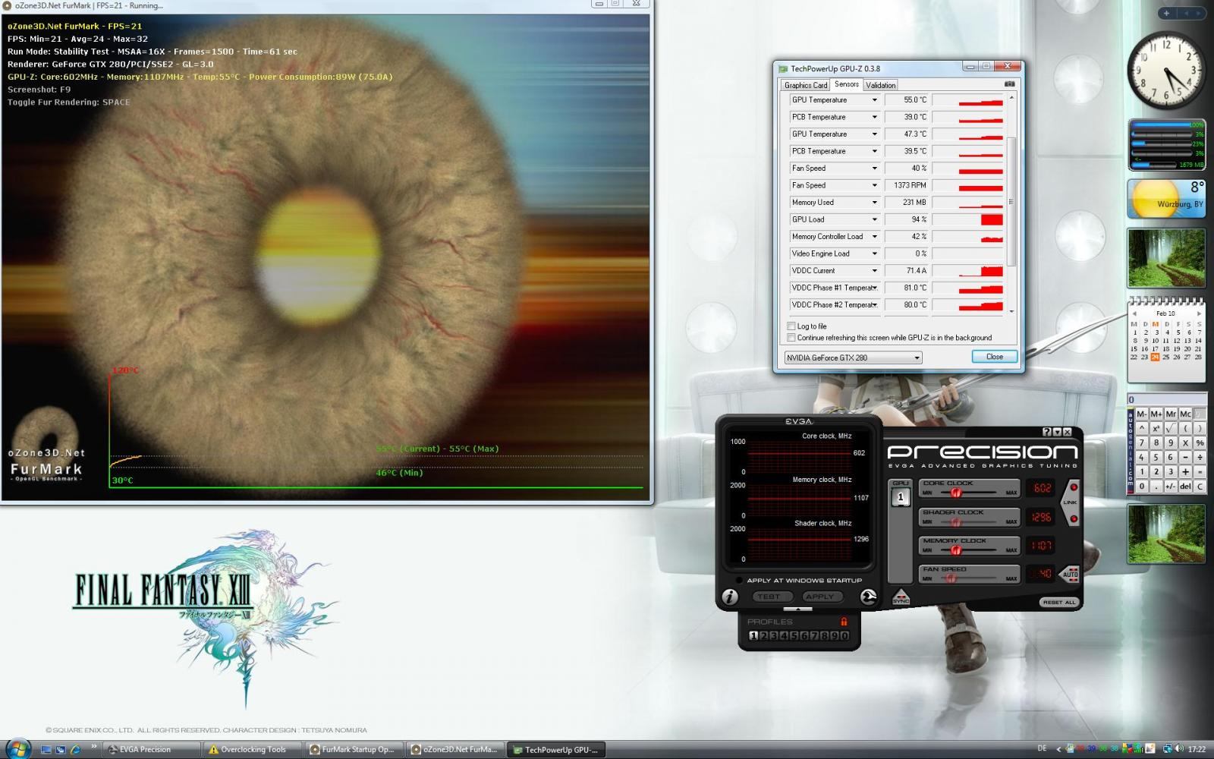Click the Memory Clock slider handle
Image resolution: width=1214 pixels, height=759 pixels.
[956, 550]
